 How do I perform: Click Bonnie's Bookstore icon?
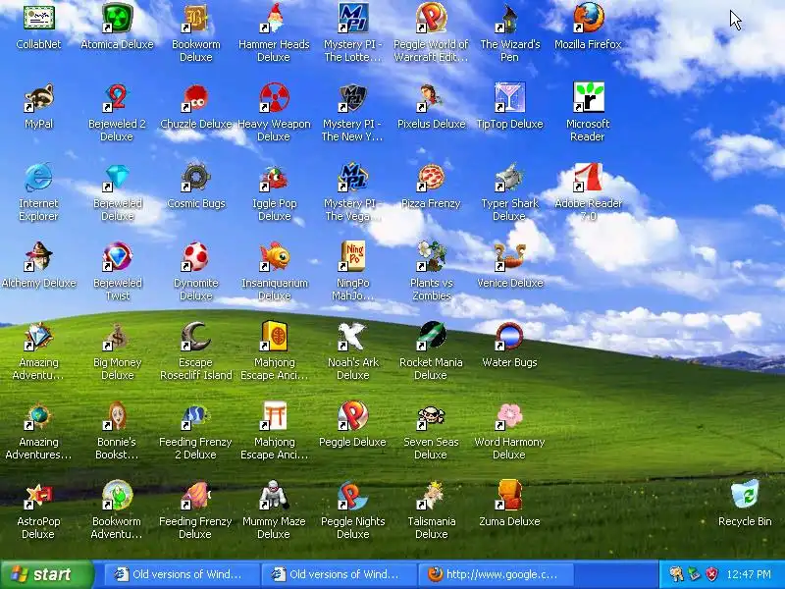pos(117,415)
